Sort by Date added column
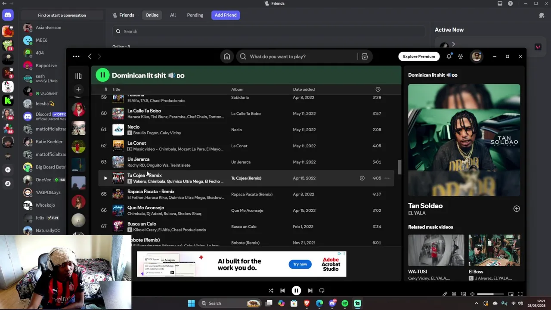The height and width of the screenshot is (310, 551). pyautogui.click(x=304, y=89)
